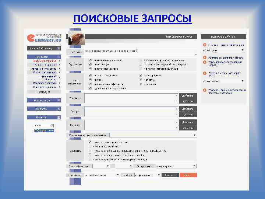
Task: Click the arrow next to Список организаций
Action: (59, 73)
